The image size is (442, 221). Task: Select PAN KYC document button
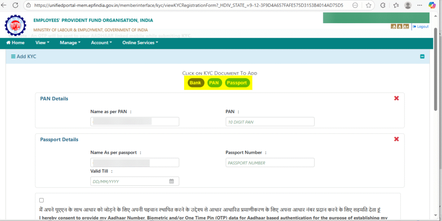(214, 83)
